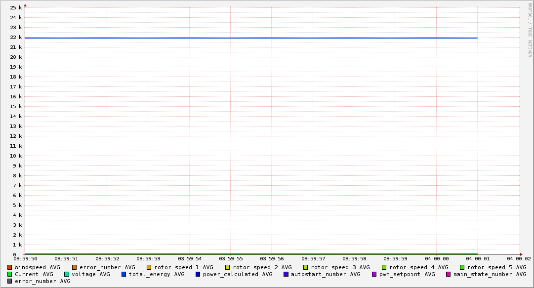Click the 25 k y-axis label
This screenshot has height=288, width=534.
tap(16, 8)
